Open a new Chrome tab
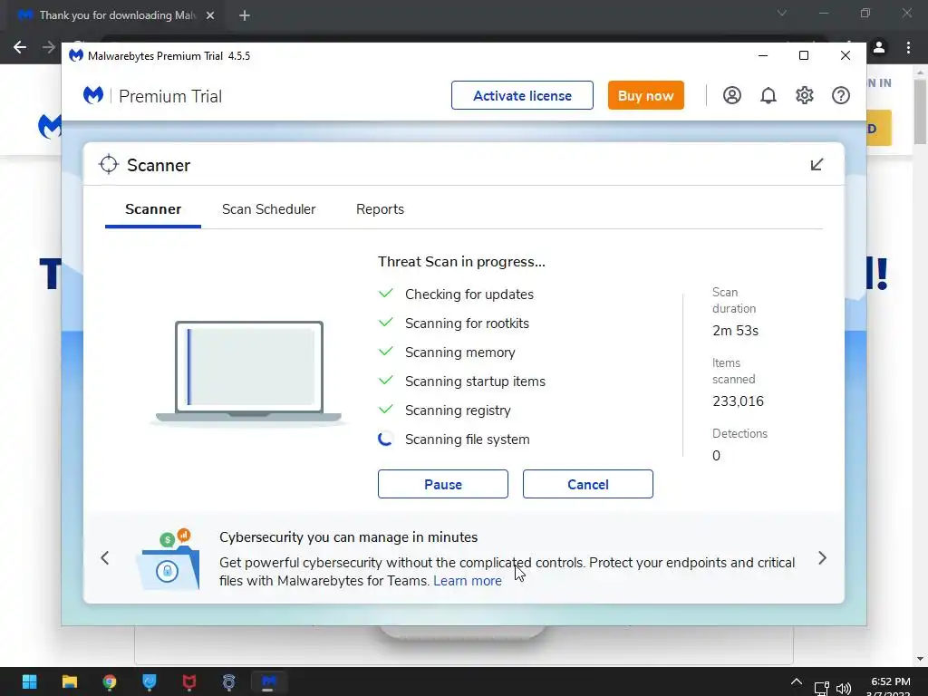The height and width of the screenshot is (696, 928). [245, 15]
